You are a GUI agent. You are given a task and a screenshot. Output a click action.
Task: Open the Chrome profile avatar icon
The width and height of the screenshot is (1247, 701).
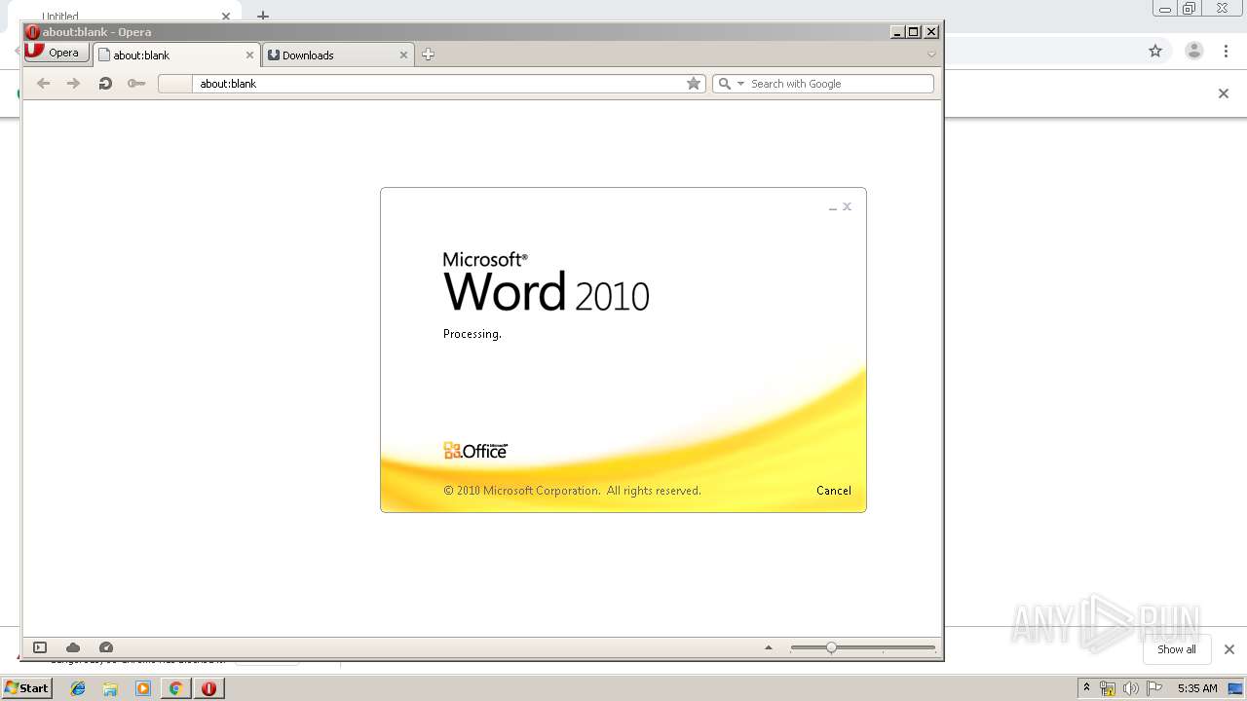pos(1194,51)
